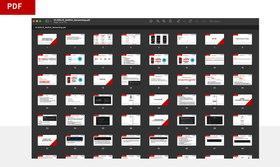This screenshot has width=280, height=167.
Task: Select page 12 thumbnail
Action: pos(131,59)
